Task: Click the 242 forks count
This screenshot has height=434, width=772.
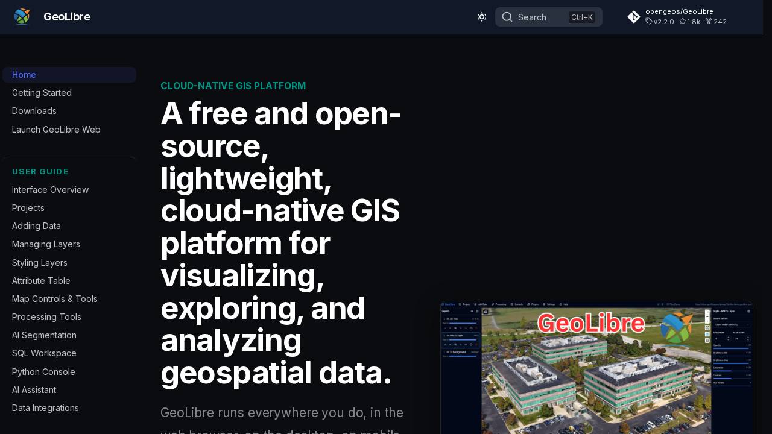Action: coord(716,22)
